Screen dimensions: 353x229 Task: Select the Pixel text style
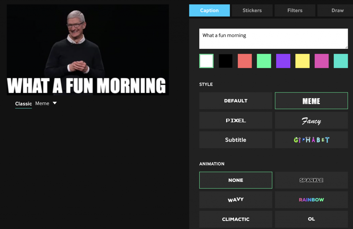(x=235, y=120)
